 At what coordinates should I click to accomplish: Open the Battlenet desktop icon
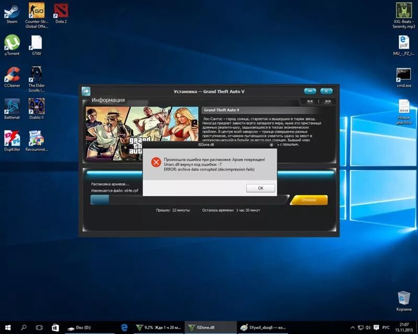point(11,109)
